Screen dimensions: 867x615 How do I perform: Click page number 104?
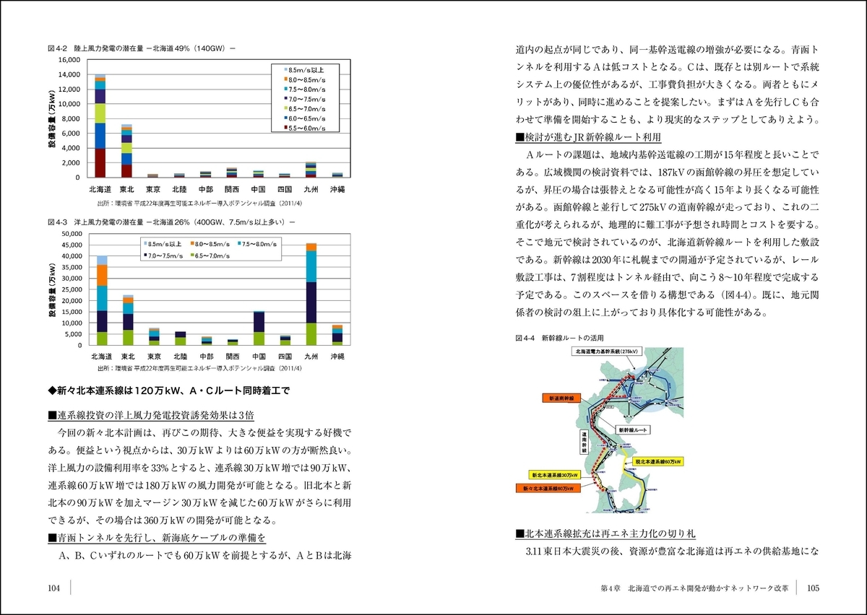[x=53, y=588]
